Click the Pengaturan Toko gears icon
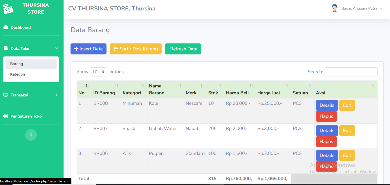The image size is (390, 185). click(6, 116)
